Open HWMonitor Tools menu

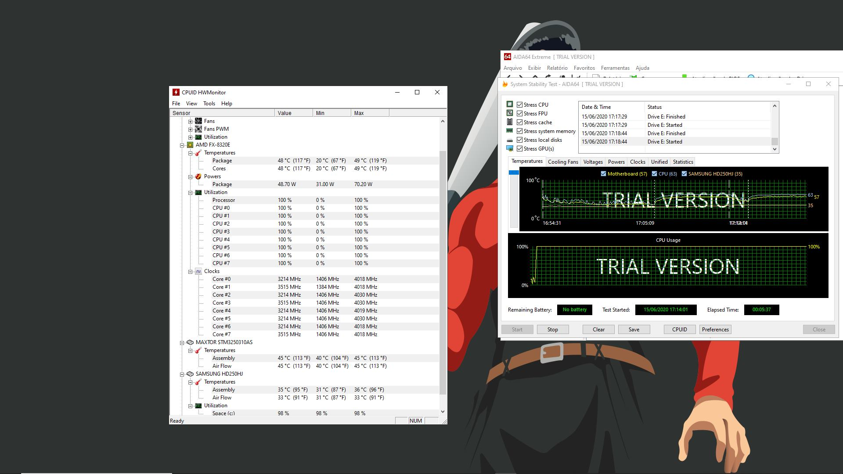209,104
